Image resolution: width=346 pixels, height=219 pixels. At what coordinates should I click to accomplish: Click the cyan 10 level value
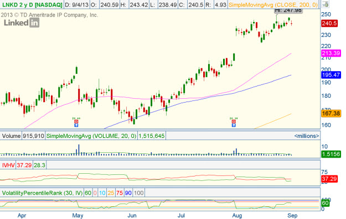coord(102,193)
